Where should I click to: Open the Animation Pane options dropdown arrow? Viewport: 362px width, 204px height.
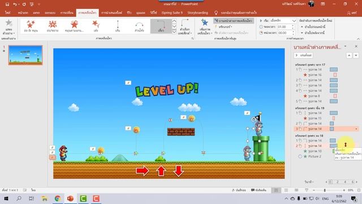(346, 46)
